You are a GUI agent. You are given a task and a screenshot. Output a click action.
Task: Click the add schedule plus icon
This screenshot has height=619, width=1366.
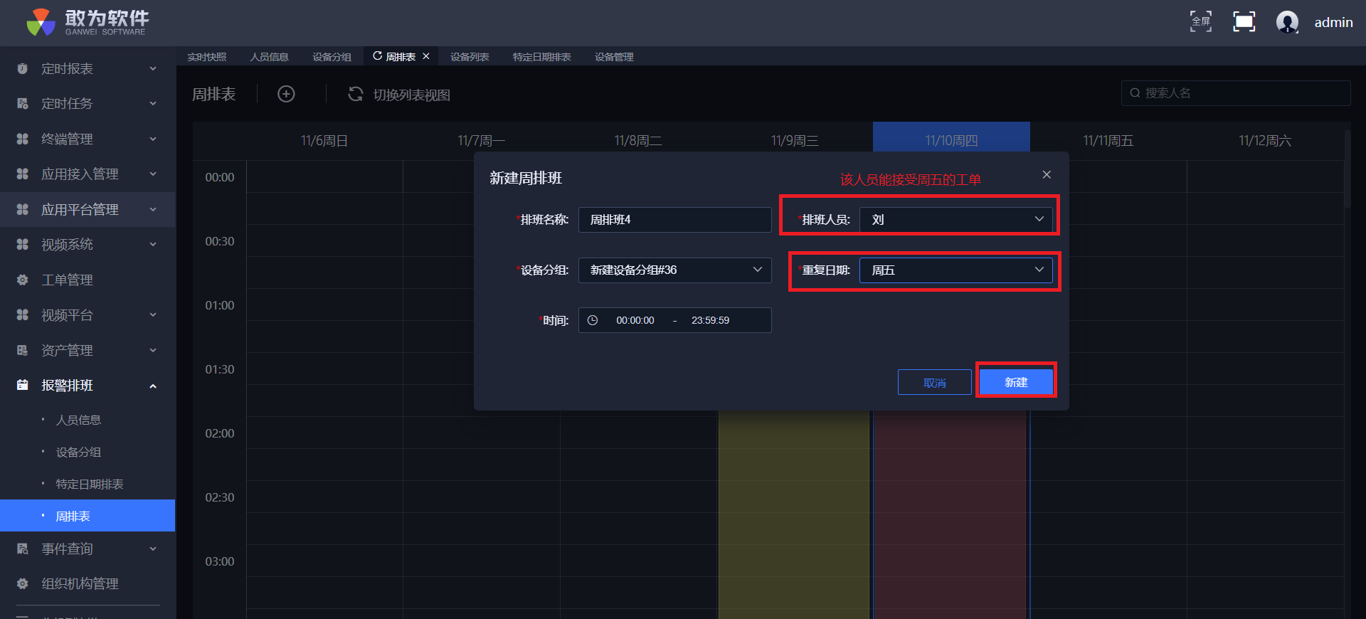pos(286,94)
